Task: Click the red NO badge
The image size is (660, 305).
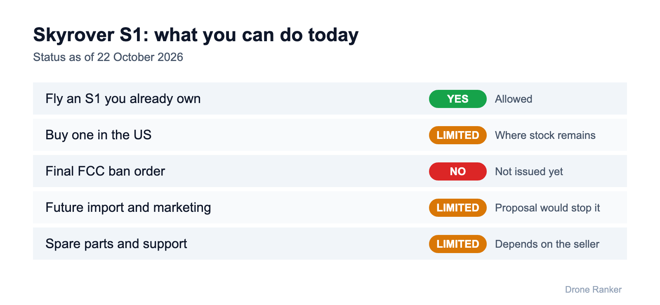Action: (457, 171)
